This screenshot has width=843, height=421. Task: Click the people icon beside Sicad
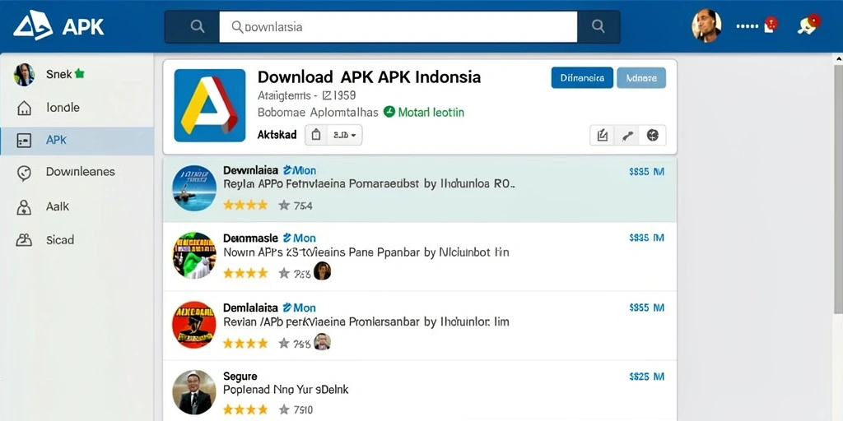24,240
